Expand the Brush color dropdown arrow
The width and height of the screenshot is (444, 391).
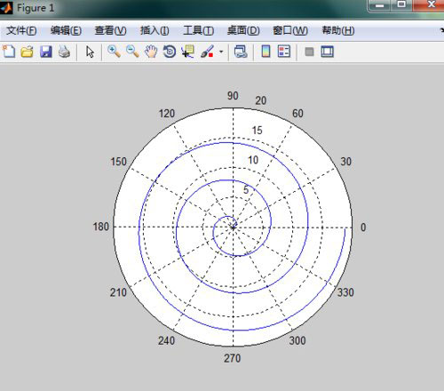221,52
